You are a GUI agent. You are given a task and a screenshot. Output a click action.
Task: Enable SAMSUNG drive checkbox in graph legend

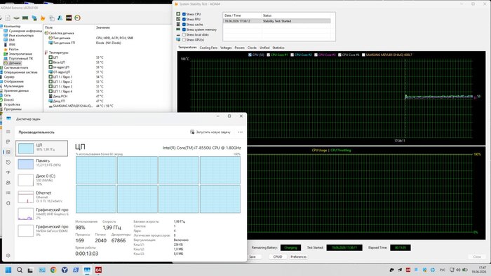(363, 55)
